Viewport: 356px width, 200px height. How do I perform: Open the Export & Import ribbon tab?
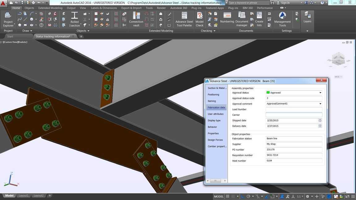coord(131,8)
